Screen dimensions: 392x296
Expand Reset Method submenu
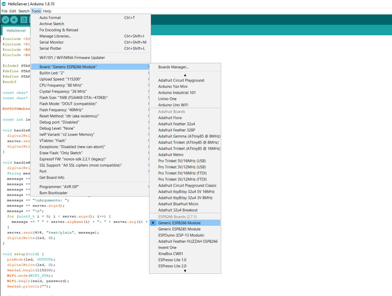click(x=91, y=116)
